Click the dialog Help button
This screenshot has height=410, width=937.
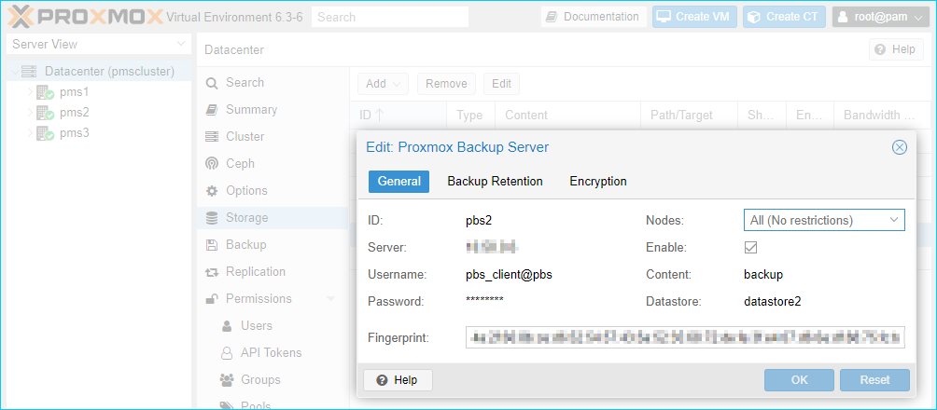398,380
